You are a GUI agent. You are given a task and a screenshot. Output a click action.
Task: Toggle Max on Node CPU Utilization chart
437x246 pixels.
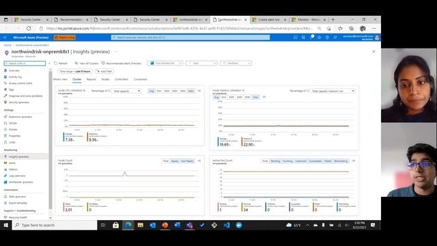(191, 91)
